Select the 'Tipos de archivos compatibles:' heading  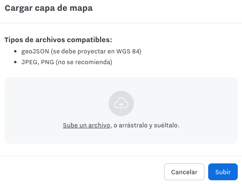click(x=58, y=40)
